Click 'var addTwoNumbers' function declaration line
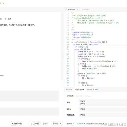The height and width of the screenshot is (127, 127). (89, 42)
